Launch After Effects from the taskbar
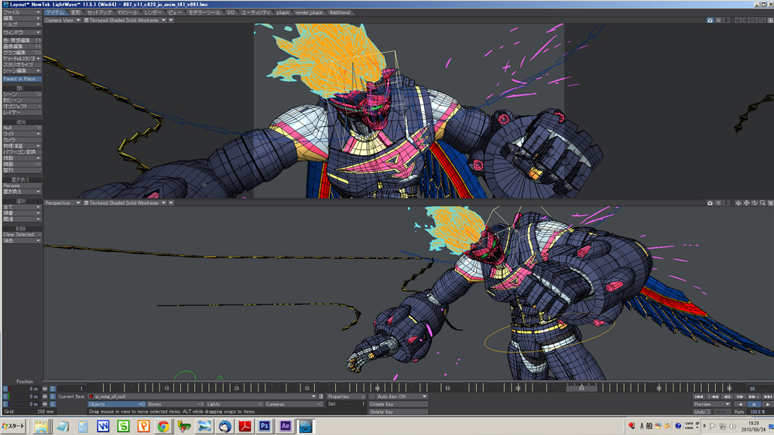Viewport: 774px width, 435px height. tap(285, 426)
